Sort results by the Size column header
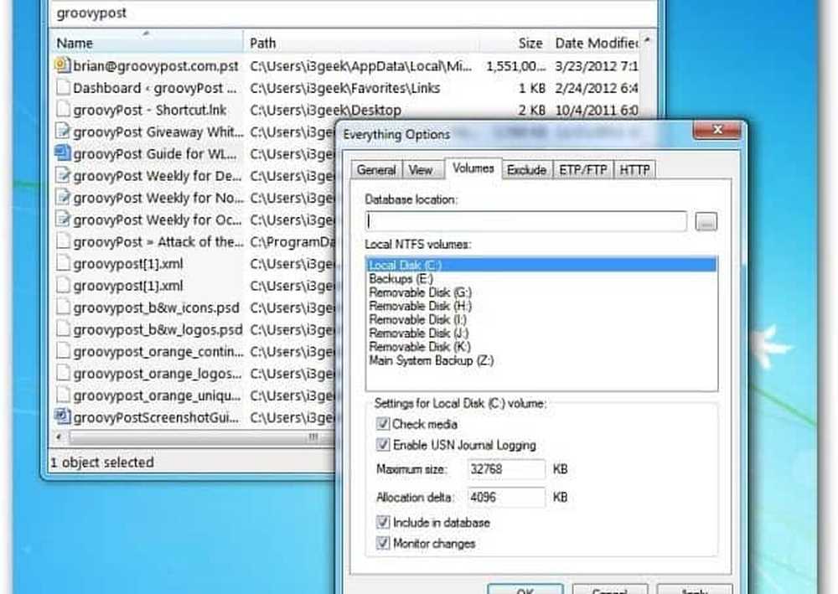The height and width of the screenshot is (594, 838). click(530, 43)
